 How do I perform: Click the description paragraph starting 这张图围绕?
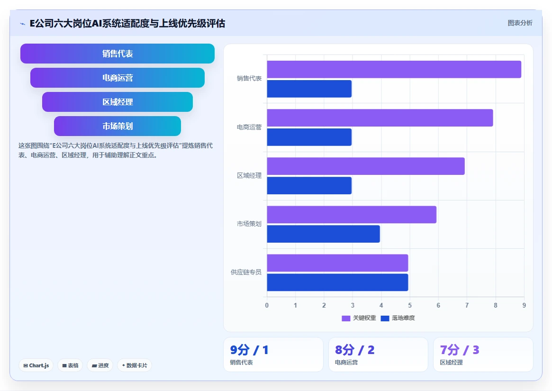click(116, 150)
